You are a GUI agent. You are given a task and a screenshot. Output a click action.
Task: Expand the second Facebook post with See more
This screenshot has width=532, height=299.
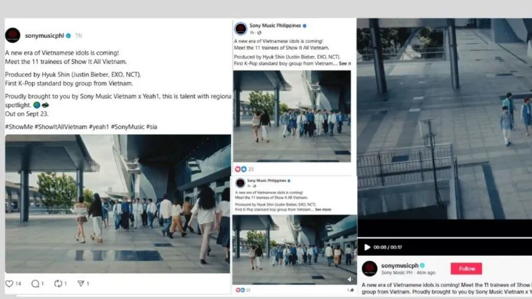coord(323,209)
